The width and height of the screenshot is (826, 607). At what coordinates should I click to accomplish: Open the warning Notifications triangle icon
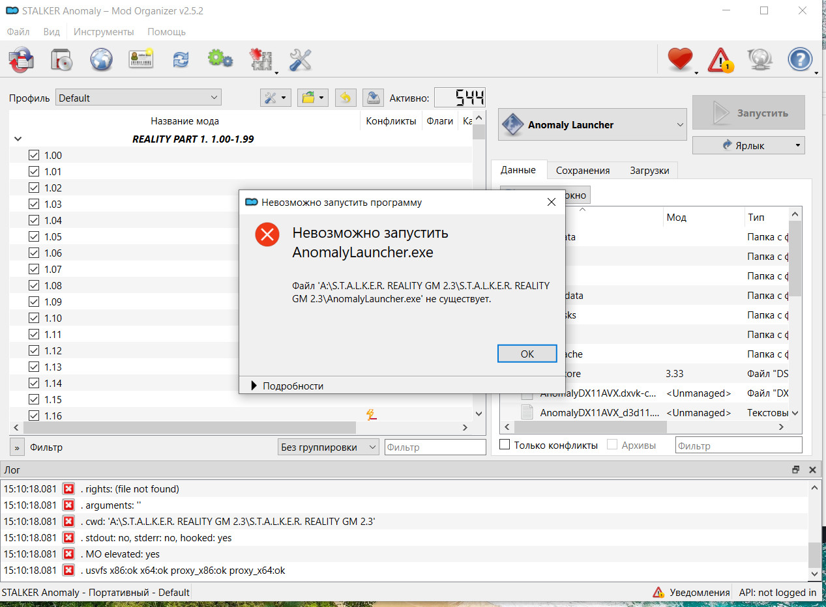tap(720, 60)
